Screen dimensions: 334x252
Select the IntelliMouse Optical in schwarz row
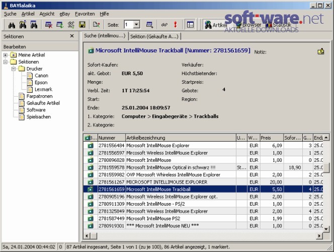tap(203, 167)
